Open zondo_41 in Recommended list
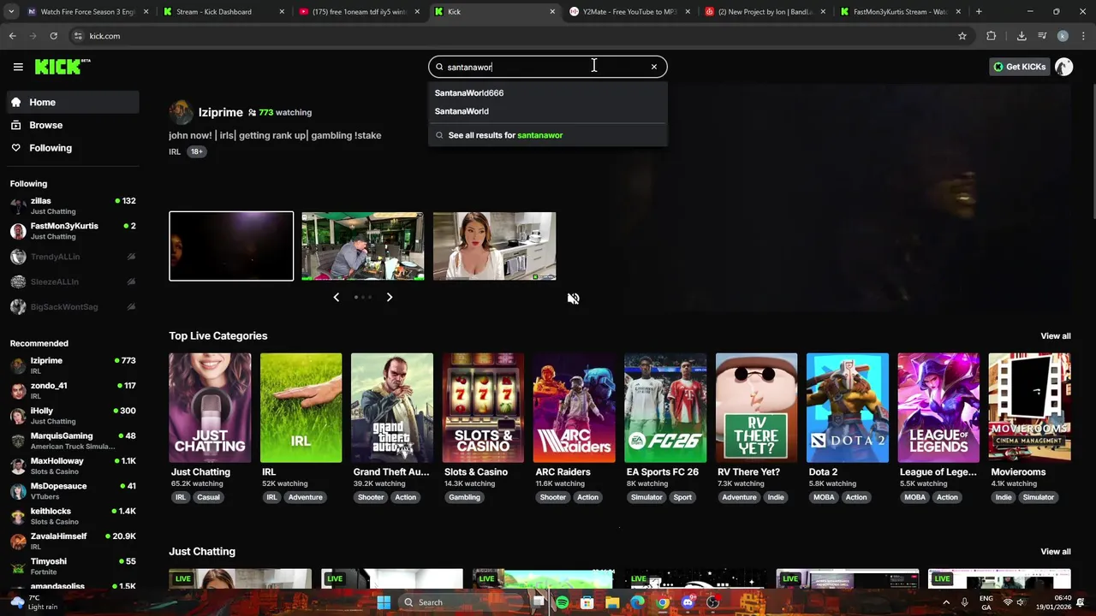Image resolution: width=1096 pixels, height=616 pixels. point(72,390)
